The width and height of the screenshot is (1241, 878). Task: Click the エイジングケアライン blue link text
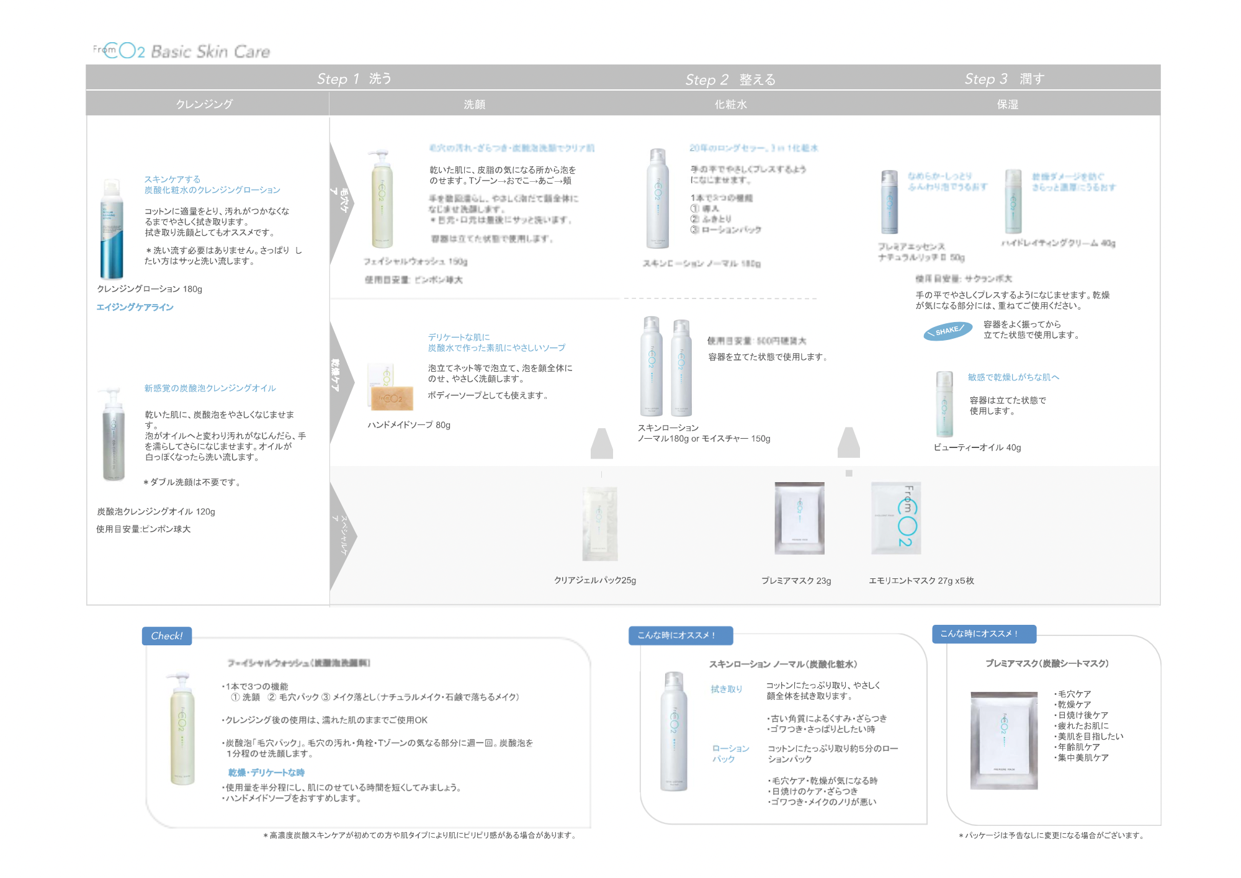135,307
